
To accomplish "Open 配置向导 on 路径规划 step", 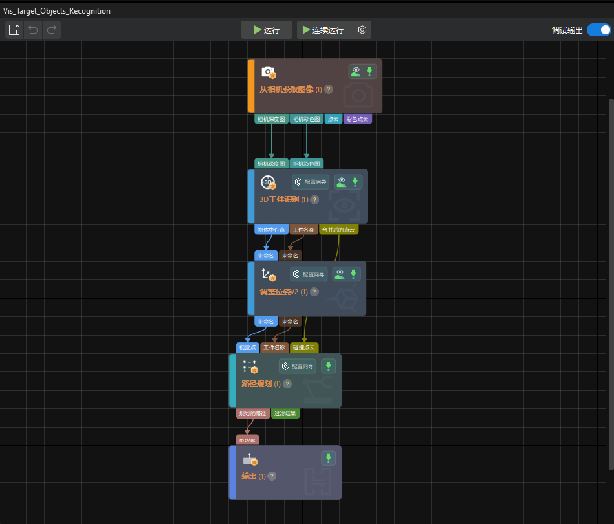I will (298, 367).
